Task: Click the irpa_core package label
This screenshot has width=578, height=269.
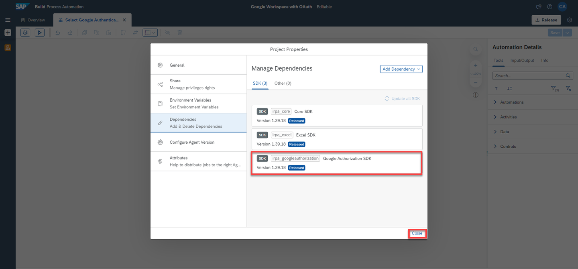Action: pyautogui.click(x=281, y=112)
